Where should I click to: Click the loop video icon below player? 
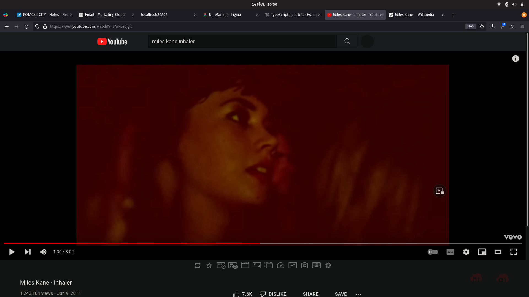197,265
